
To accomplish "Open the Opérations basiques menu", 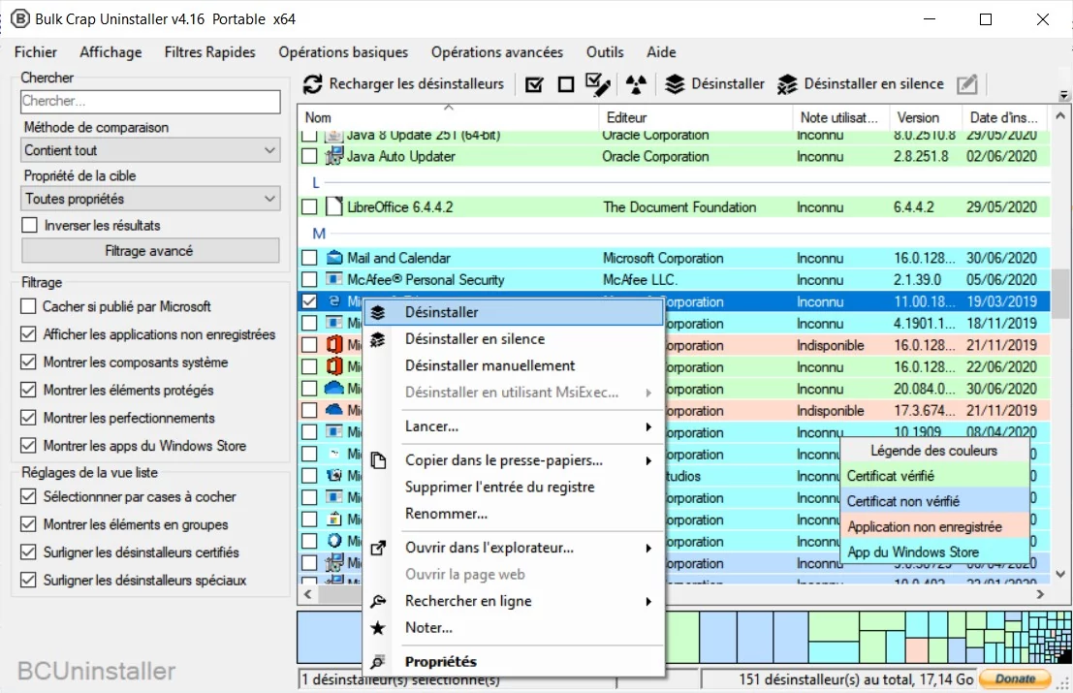I will (x=343, y=52).
